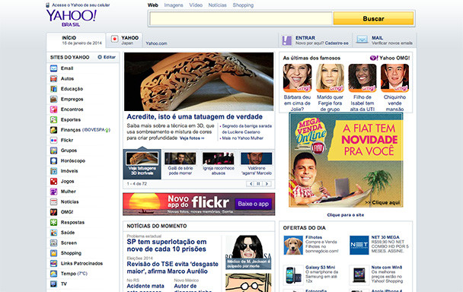The image size is (463, 292).
Task: Click the Finanças icon
Action: 53,130
